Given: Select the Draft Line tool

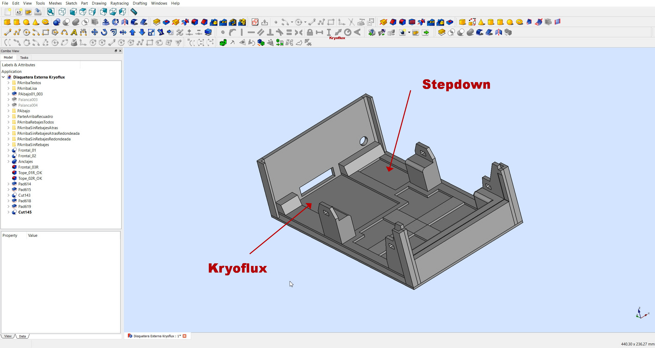Looking at the screenshot, I should point(7,32).
